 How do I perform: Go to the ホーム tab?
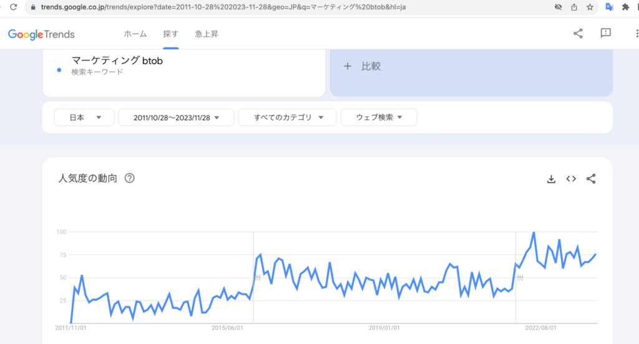pyautogui.click(x=135, y=34)
